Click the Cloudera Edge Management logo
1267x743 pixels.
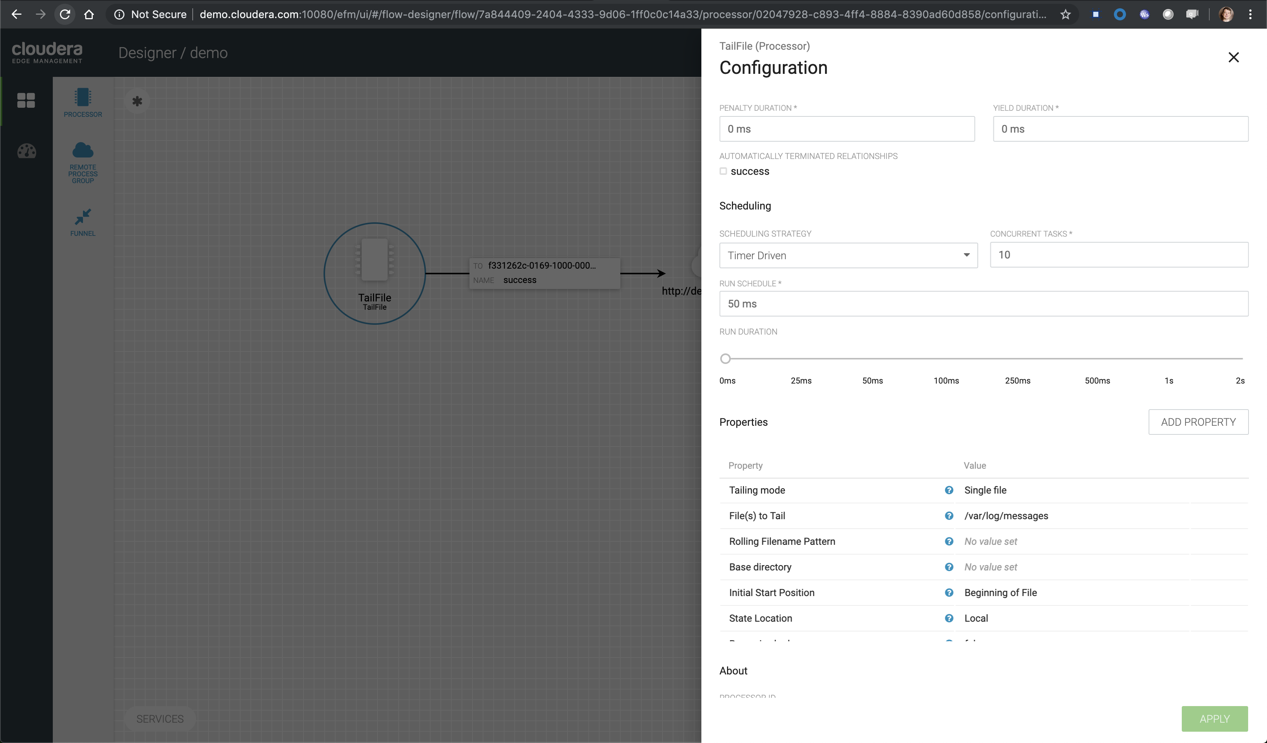(x=47, y=52)
